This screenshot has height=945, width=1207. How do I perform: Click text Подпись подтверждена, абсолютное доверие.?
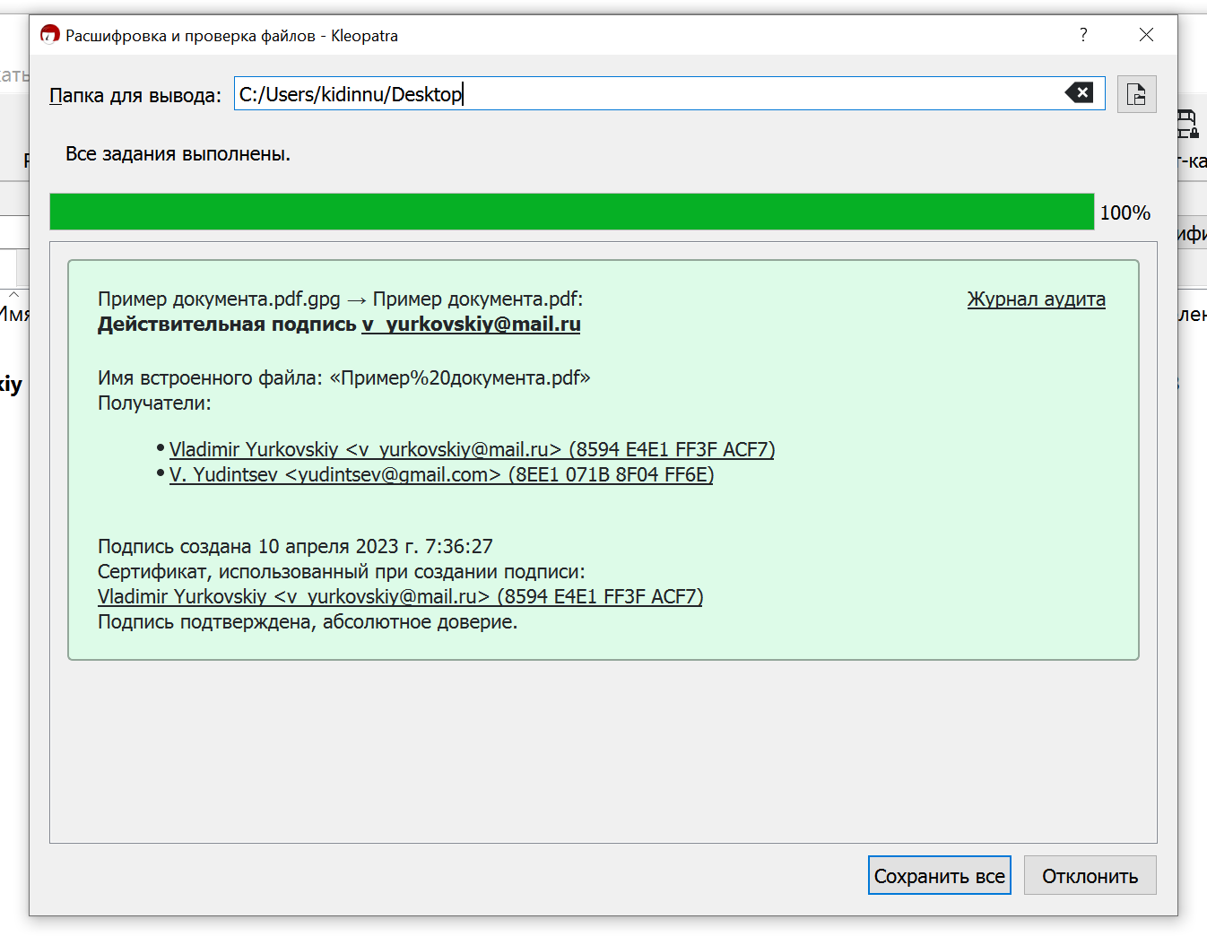[x=308, y=622]
